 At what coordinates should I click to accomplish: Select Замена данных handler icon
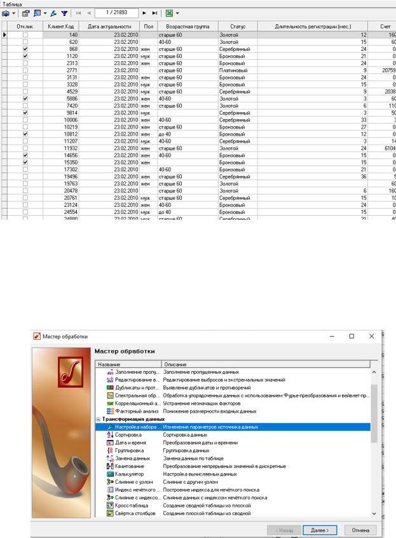click(110, 458)
